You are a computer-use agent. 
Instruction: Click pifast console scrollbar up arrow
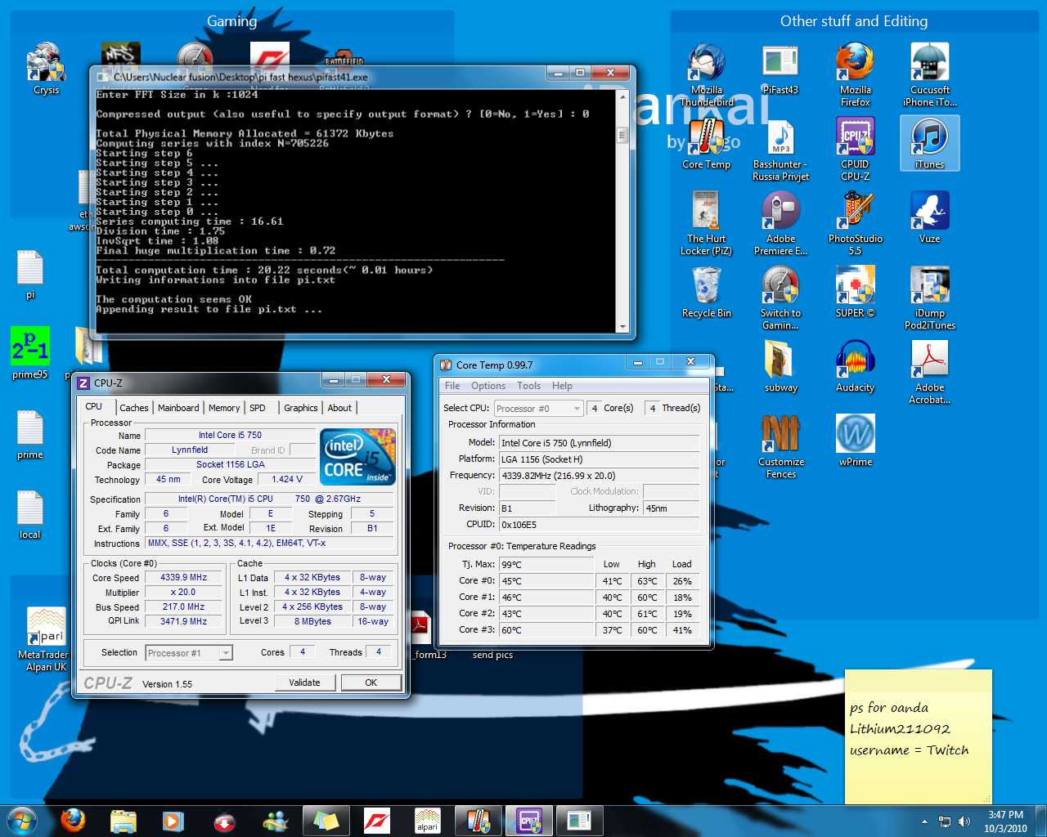coord(622,95)
